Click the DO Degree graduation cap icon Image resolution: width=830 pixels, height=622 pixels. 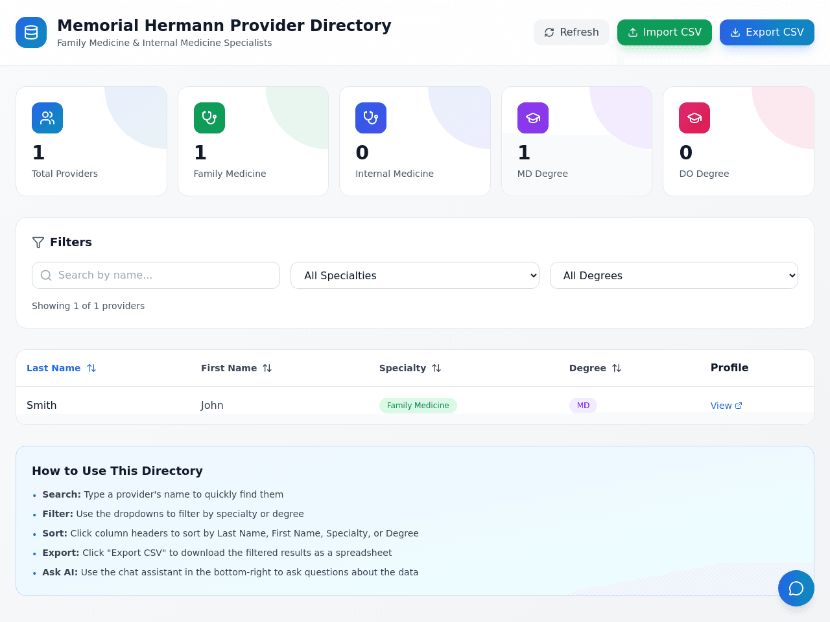coord(694,118)
